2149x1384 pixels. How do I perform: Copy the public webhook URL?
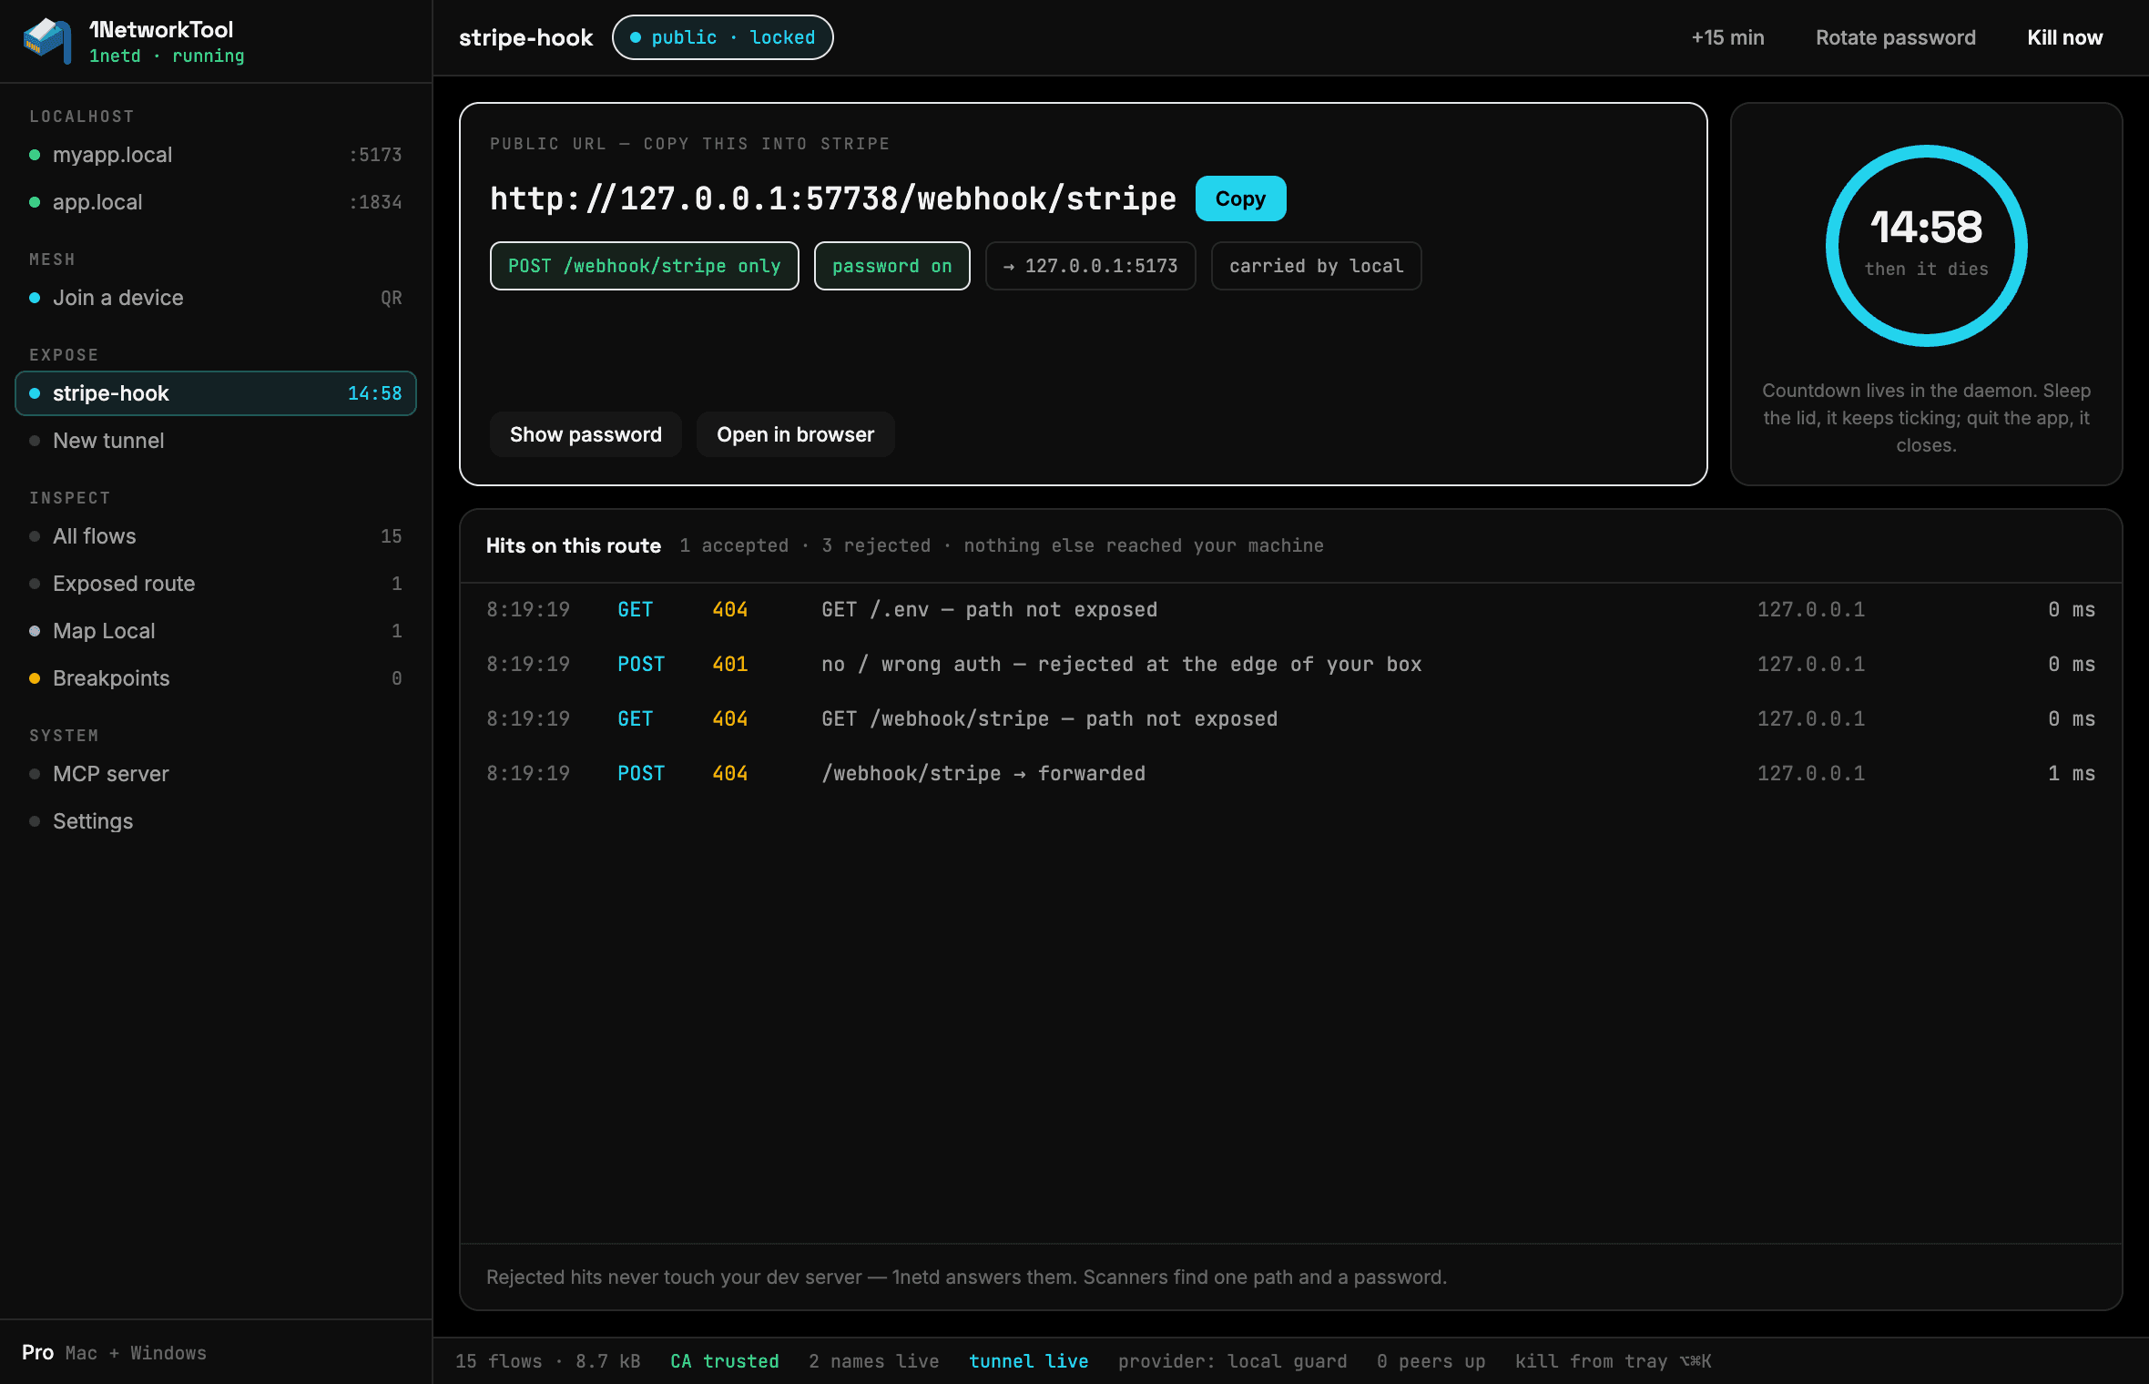point(1240,198)
